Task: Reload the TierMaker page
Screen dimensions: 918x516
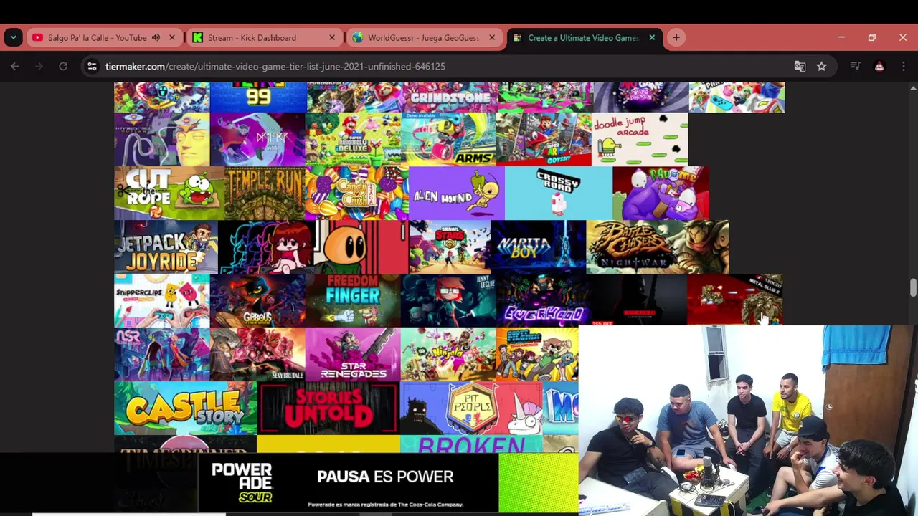Action: (63, 66)
